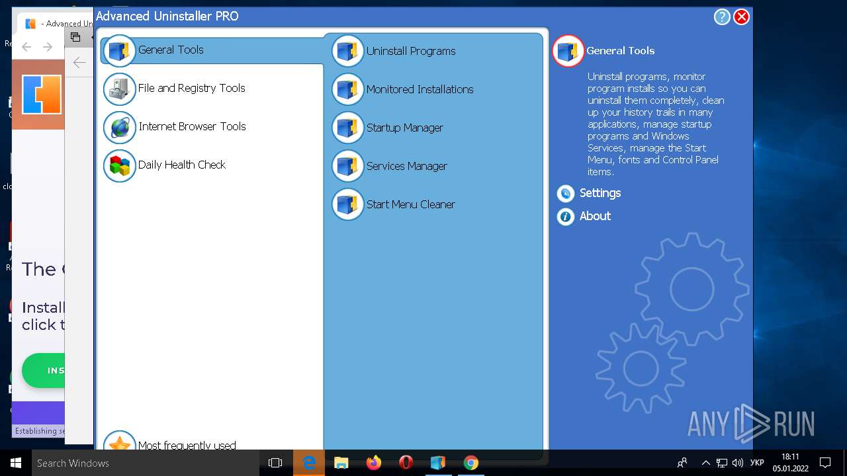Open Monitored Installations text link

click(420, 89)
